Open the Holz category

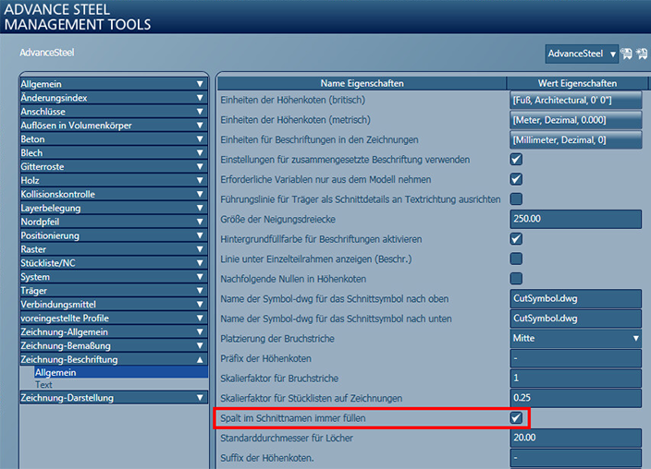tap(114, 180)
